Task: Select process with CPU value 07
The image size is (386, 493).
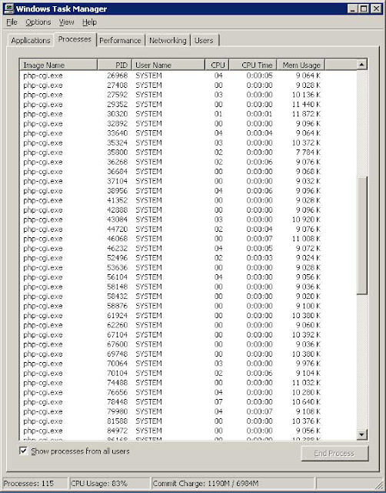Action: tap(188, 402)
